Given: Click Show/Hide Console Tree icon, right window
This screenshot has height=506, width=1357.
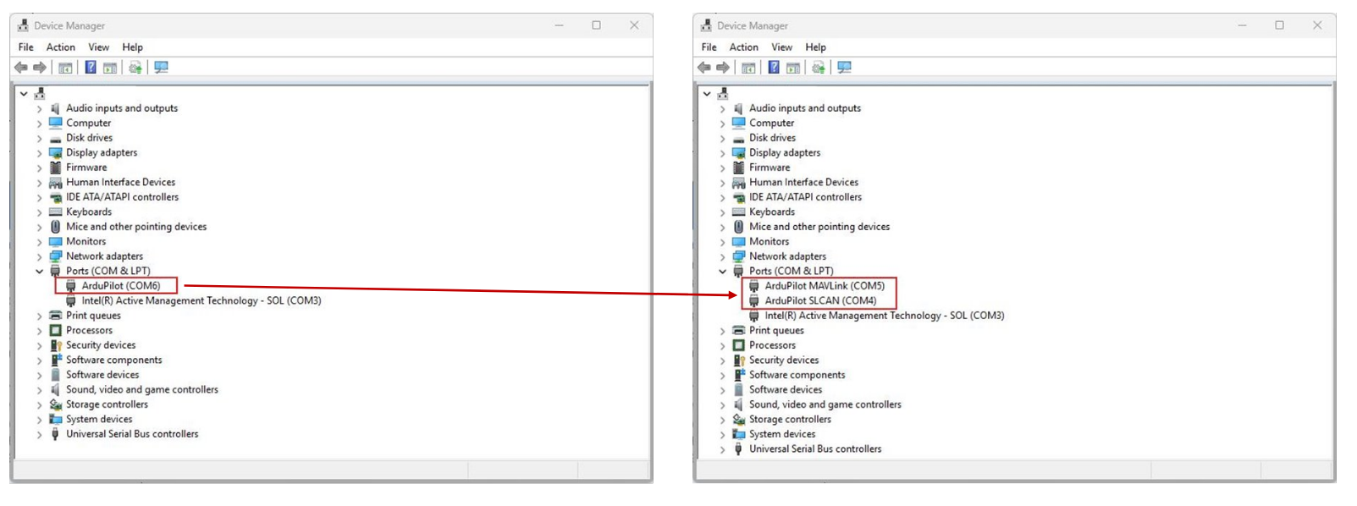Looking at the screenshot, I should 748,68.
